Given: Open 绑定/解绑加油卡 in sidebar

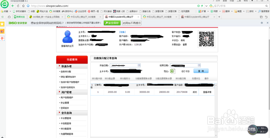Looking at the screenshot, I should coord(68,77).
